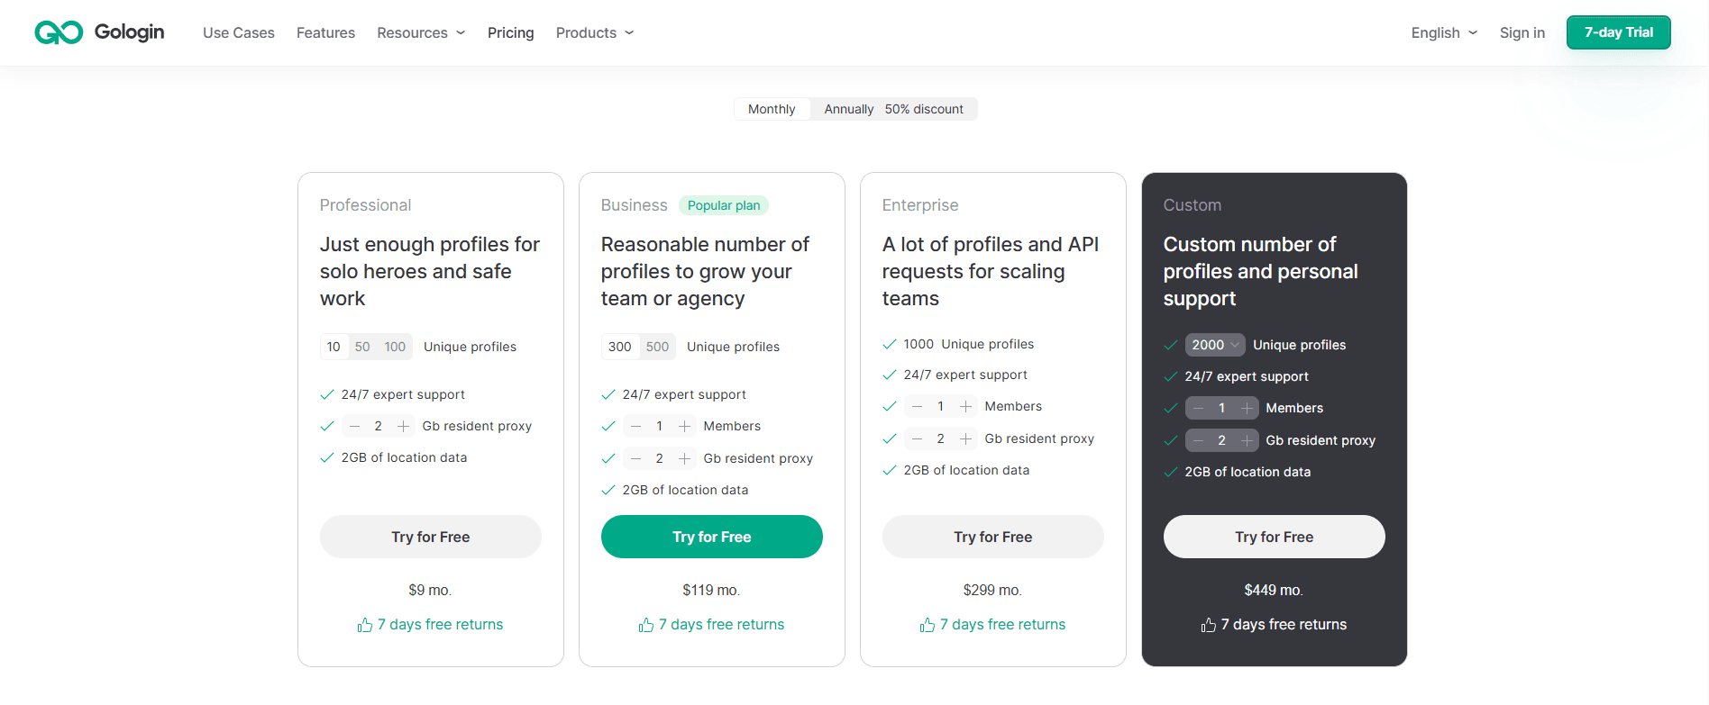Increase Gb resident proxy in Enterprise plan
The width and height of the screenshot is (1709, 705).
(x=965, y=438)
